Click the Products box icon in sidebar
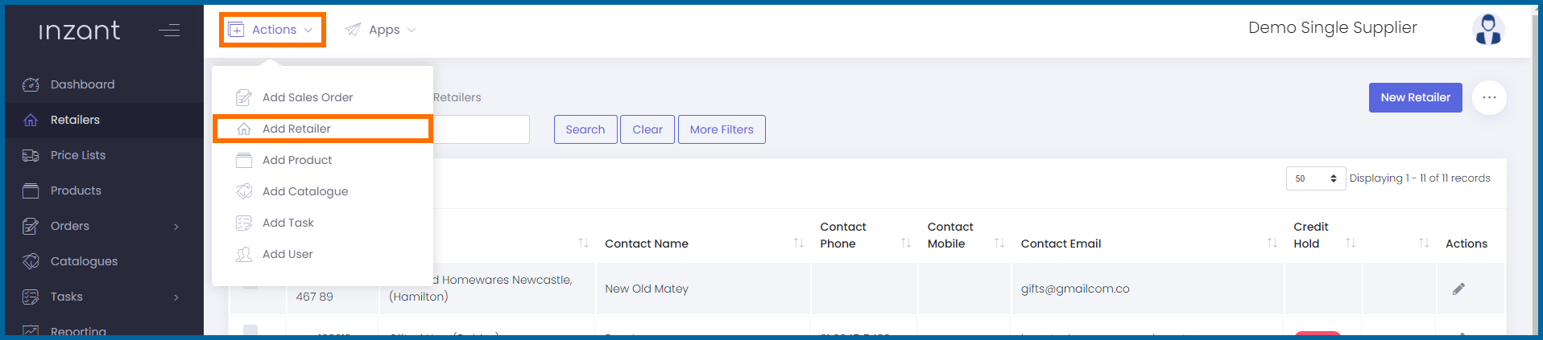The width and height of the screenshot is (1543, 340). click(31, 190)
